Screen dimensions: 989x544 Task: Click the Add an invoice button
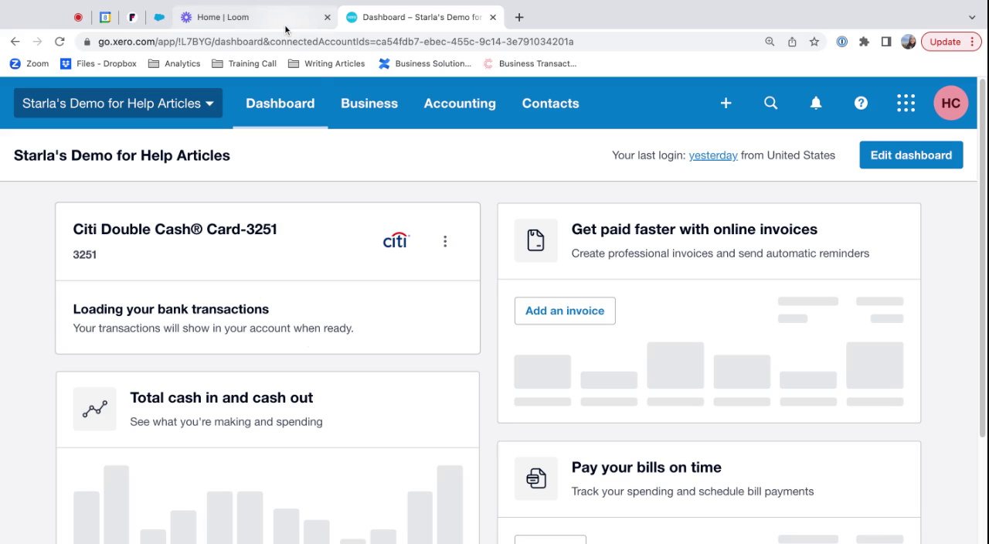click(x=565, y=311)
